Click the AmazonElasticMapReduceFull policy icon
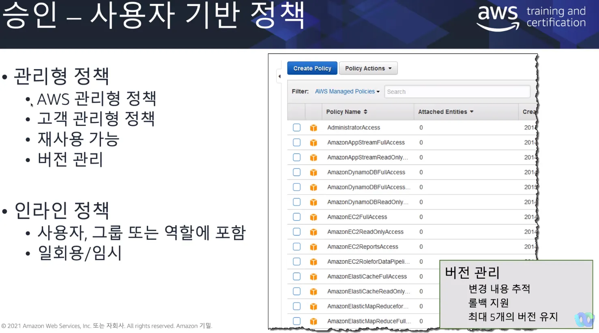599x333 pixels. pos(313,322)
